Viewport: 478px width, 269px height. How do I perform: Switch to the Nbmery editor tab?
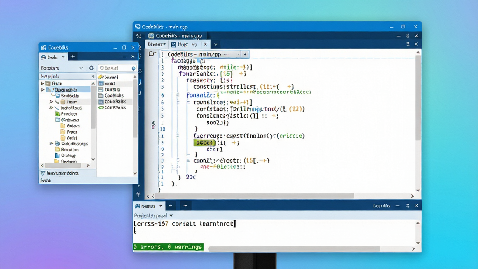click(157, 44)
